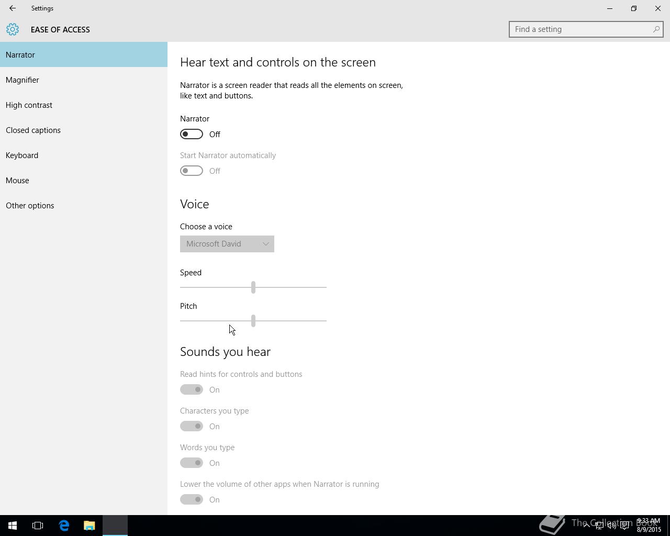Open Closed captions settings
The width and height of the screenshot is (670, 536).
84,130
